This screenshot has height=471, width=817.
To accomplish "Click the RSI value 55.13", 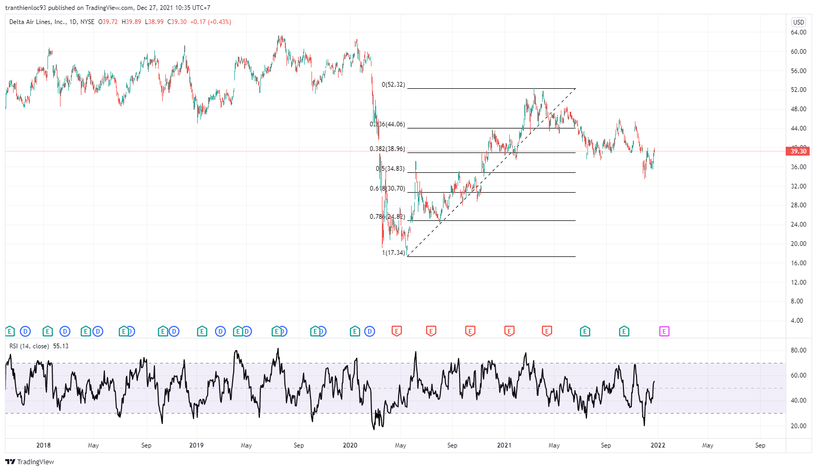I will click(61, 346).
